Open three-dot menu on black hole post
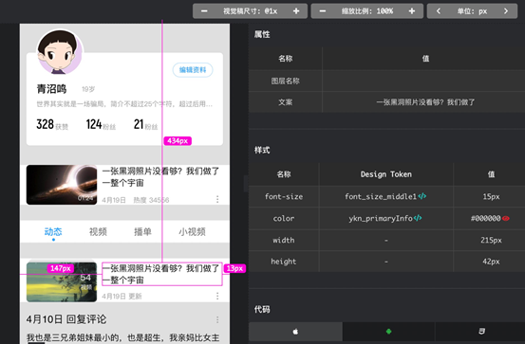This screenshot has width=525, height=344. click(x=217, y=199)
